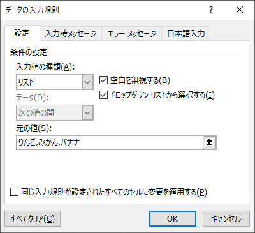Viewport: 255px width, 233px height.
Task: Confirm with the OK button
Action: tap(173, 218)
